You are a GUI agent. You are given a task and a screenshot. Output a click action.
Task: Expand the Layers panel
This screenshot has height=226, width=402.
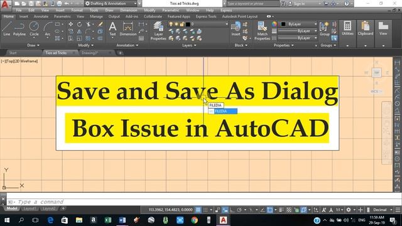[189, 45]
